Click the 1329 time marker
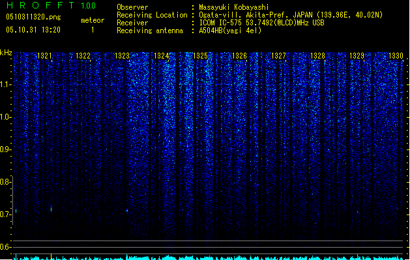410x260 pixels. pos(357,56)
